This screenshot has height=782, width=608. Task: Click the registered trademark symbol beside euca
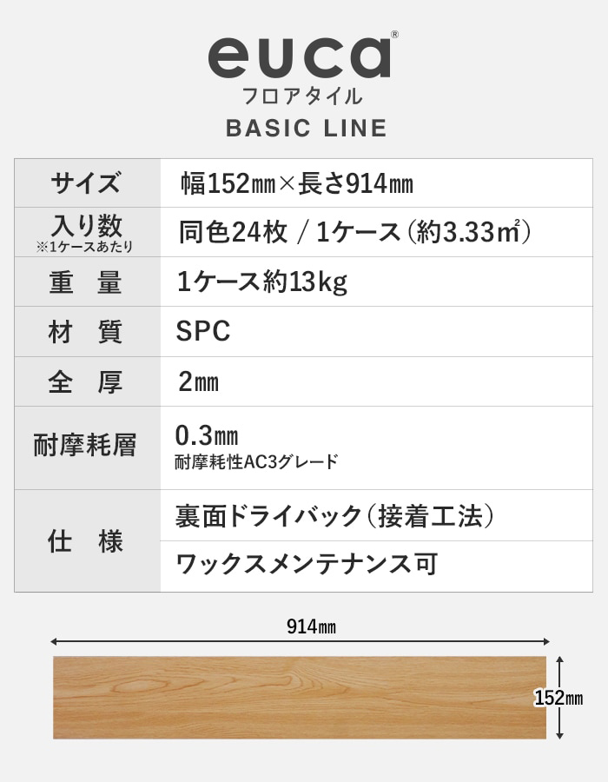tap(395, 36)
